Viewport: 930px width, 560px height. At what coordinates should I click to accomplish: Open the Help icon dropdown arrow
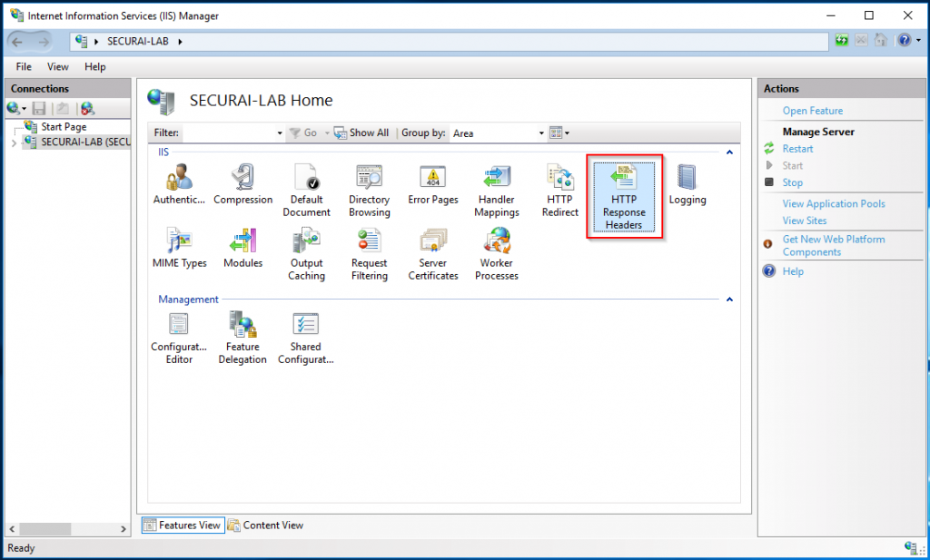click(918, 40)
